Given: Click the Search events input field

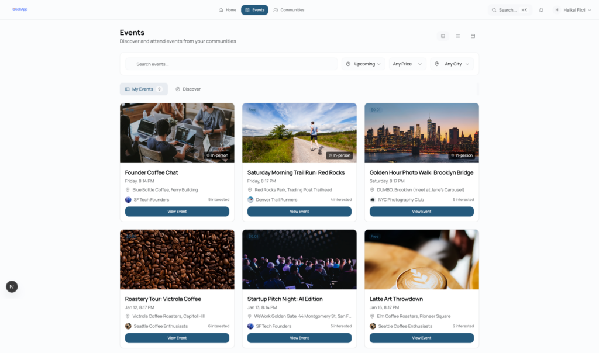Looking at the screenshot, I should pyautogui.click(x=232, y=64).
